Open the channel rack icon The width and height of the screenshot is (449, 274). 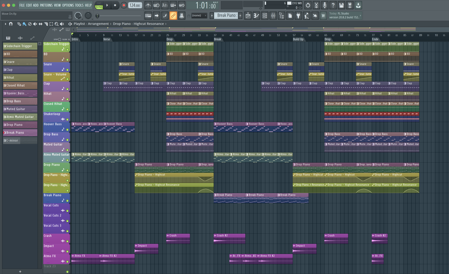[x=265, y=16]
